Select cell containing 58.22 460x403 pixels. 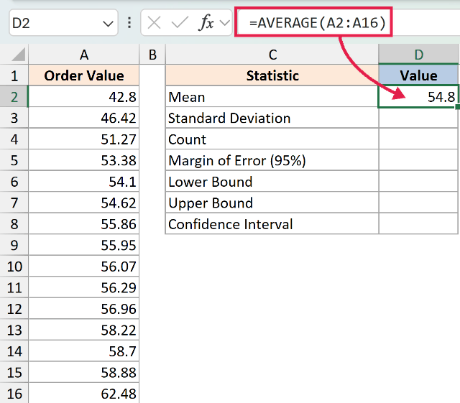click(x=83, y=330)
